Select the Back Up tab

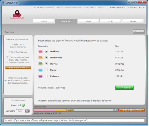[x=66, y=21]
